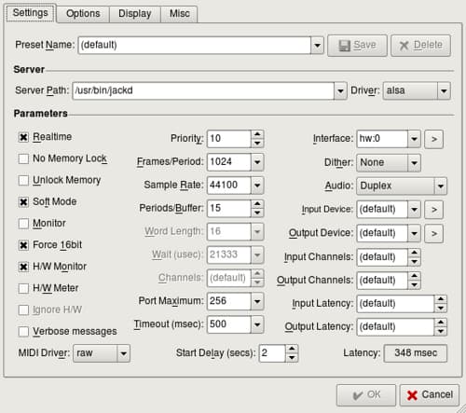The height and width of the screenshot is (413, 466).
Task: Enable H/W Meter checkbox
Action: click(x=23, y=288)
